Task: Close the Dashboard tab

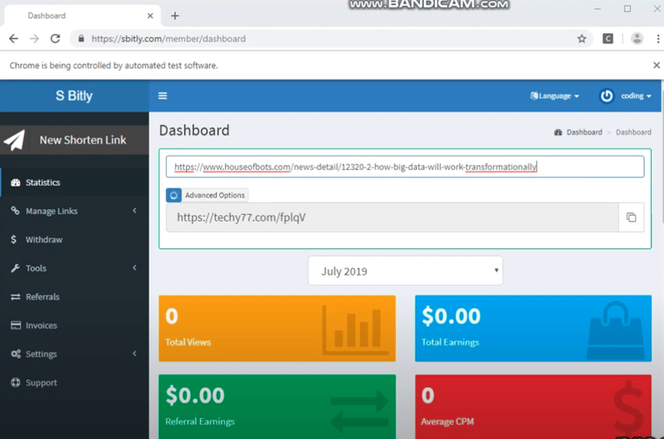Action: coord(150,16)
